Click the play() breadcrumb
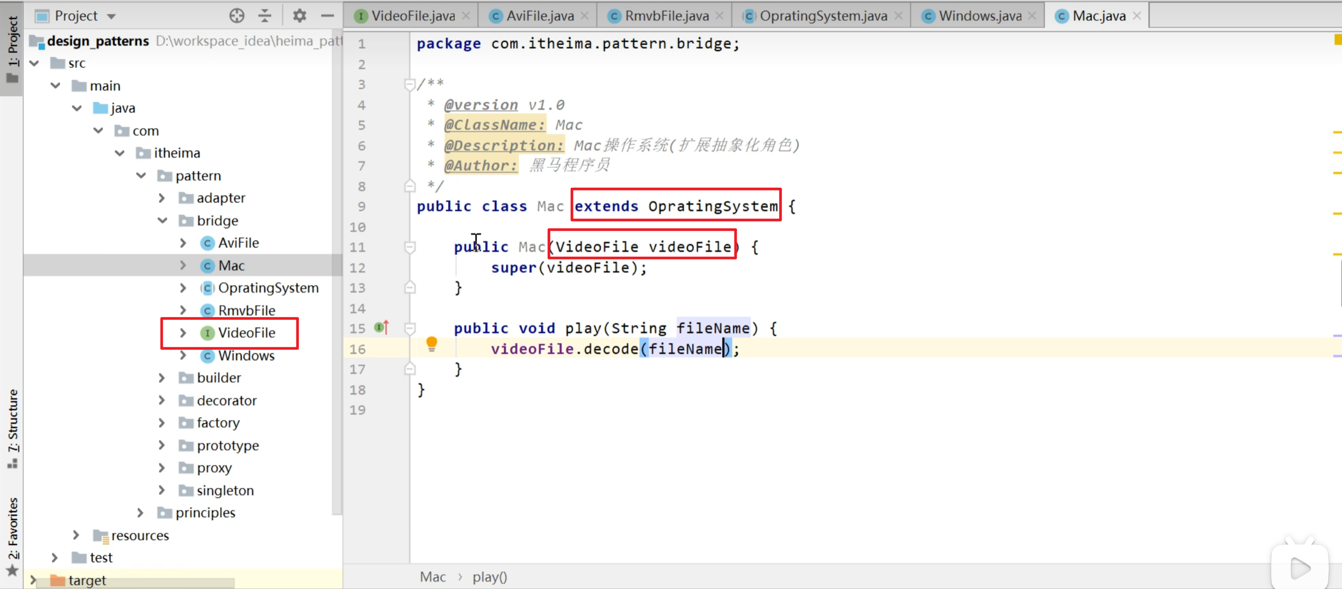This screenshot has height=589, width=1342. click(x=489, y=577)
